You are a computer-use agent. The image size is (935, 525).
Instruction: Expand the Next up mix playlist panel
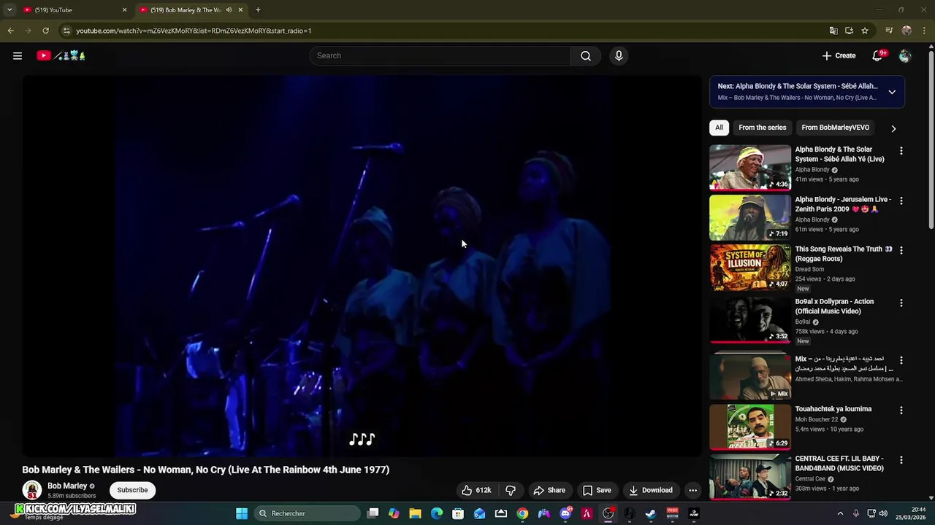(x=892, y=92)
